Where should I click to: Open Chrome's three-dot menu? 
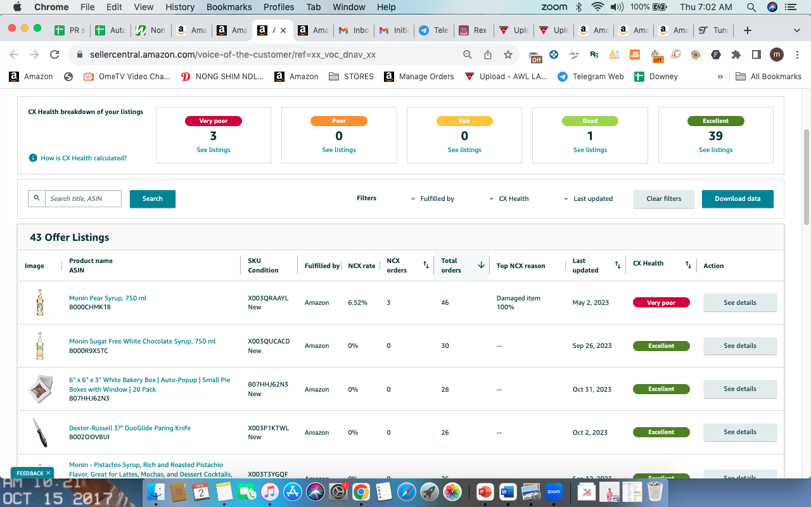click(x=797, y=55)
